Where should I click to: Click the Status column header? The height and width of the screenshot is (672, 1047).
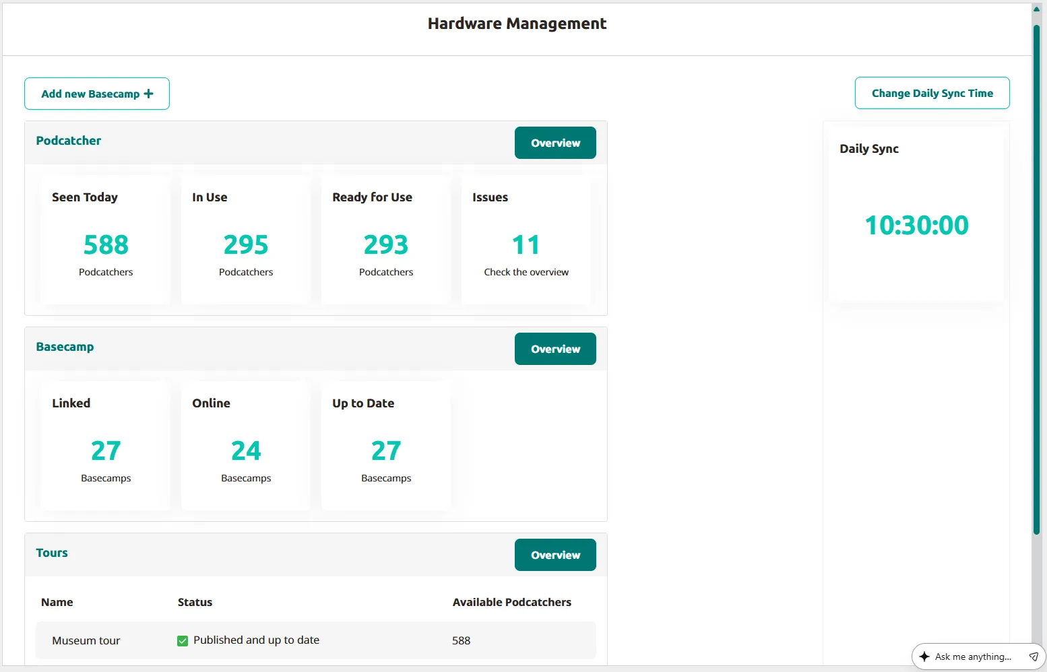coord(195,602)
